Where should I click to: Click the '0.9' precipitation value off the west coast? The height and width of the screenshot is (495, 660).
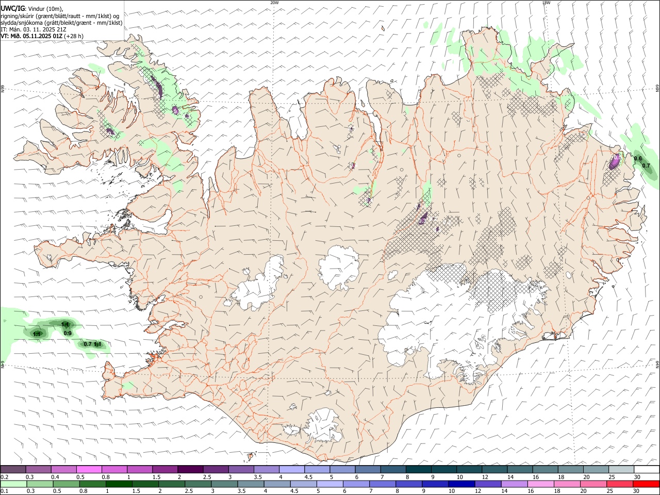coord(68,333)
